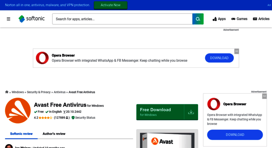Switch to the Softonic review tab
Screen dimensions: 272x148
pos(21,134)
